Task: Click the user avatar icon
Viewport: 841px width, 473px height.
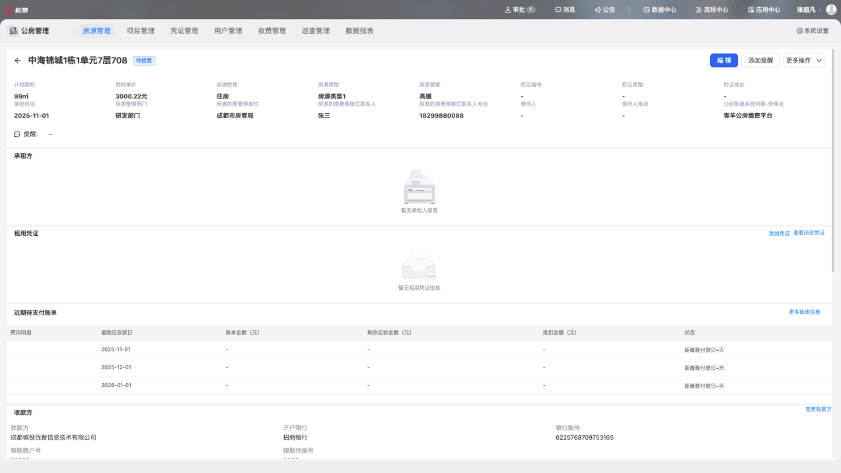Action: [x=831, y=10]
